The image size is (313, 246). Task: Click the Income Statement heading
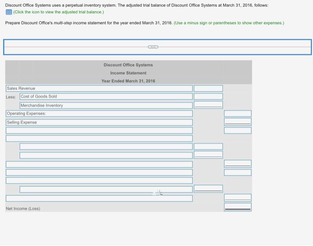(x=128, y=73)
